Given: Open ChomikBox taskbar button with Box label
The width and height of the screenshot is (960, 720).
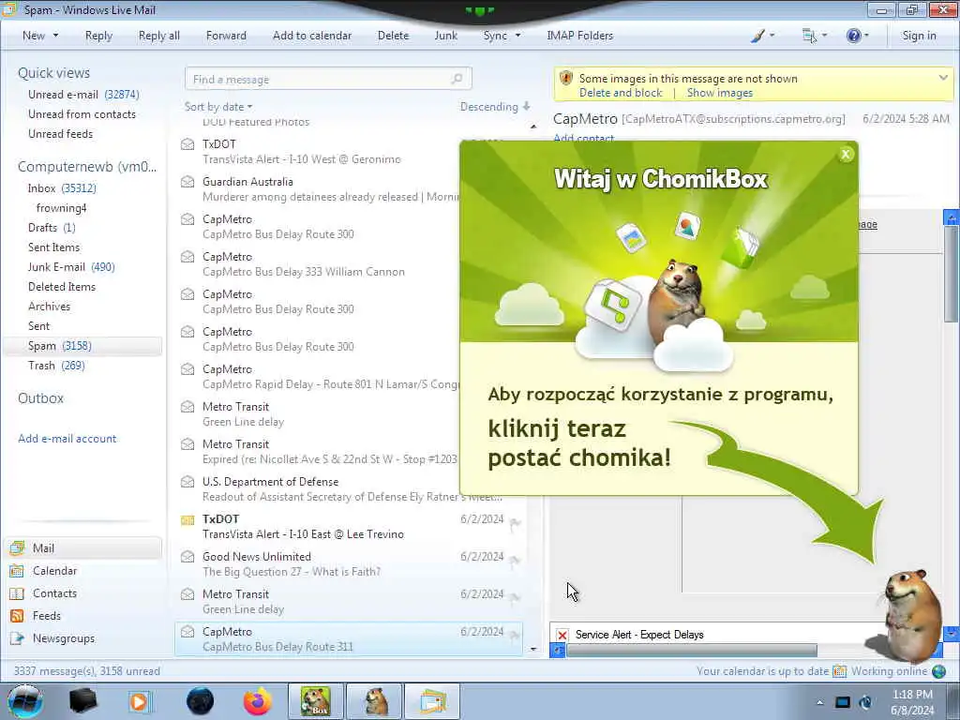Looking at the screenshot, I should (x=315, y=701).
